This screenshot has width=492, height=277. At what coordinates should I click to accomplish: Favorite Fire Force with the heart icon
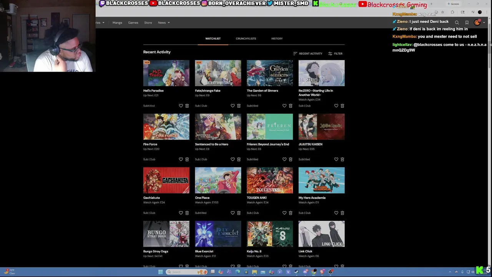[x=181, y=159]
